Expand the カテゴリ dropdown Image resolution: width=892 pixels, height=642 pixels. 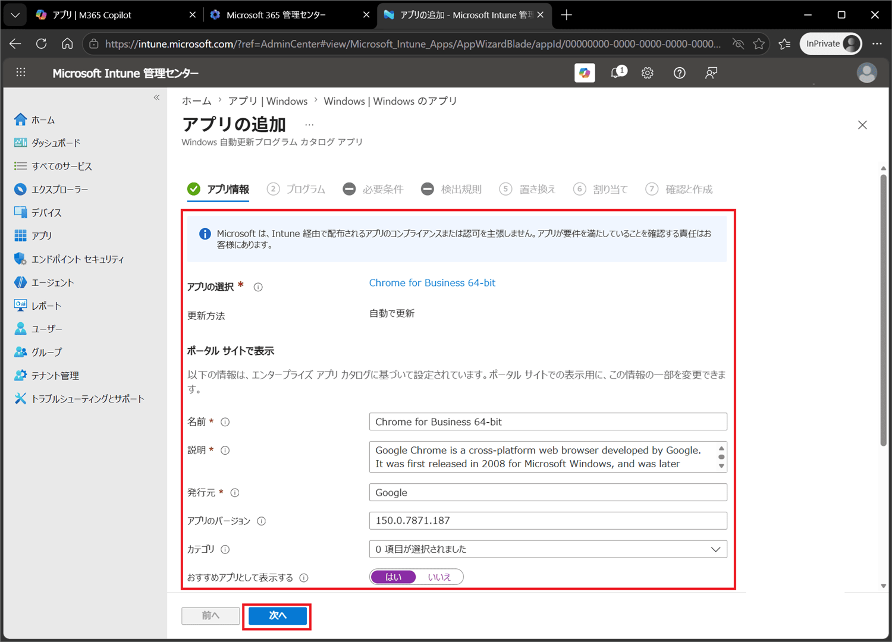pyautogui.click(x=548, y=549)
